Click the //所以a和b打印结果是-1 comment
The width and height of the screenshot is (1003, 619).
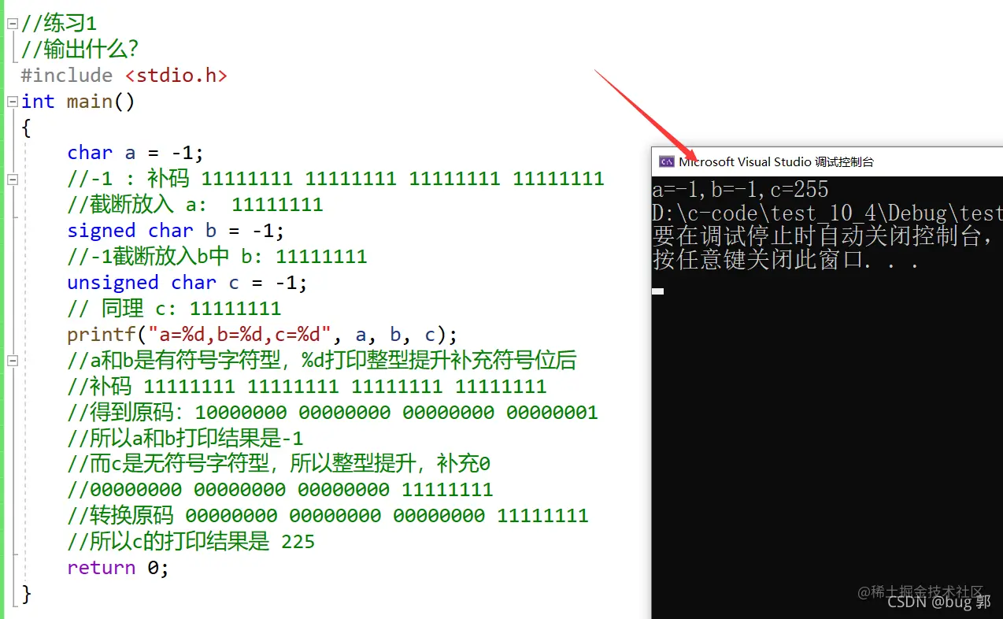pyautogui.click(x=185, y=439)
